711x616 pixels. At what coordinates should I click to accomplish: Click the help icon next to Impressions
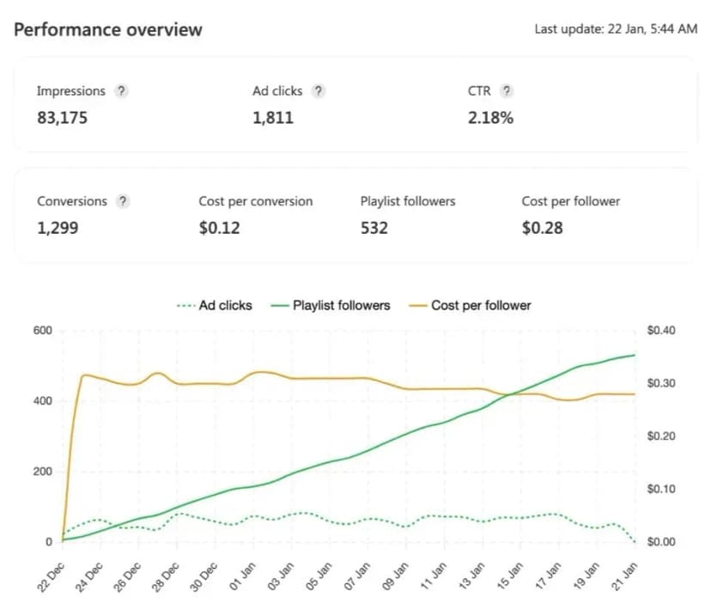tap(121, 91)
